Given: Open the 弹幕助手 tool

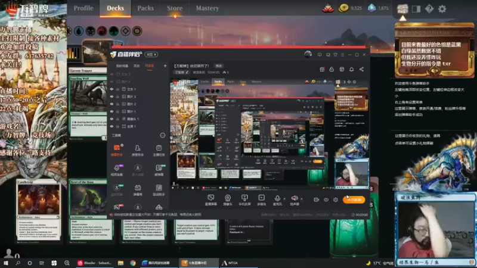Looking at the screenshot, I should point(116,150).
